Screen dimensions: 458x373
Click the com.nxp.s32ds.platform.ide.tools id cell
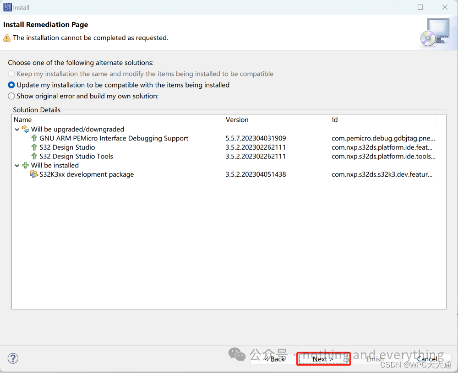[x=383, y=156]
